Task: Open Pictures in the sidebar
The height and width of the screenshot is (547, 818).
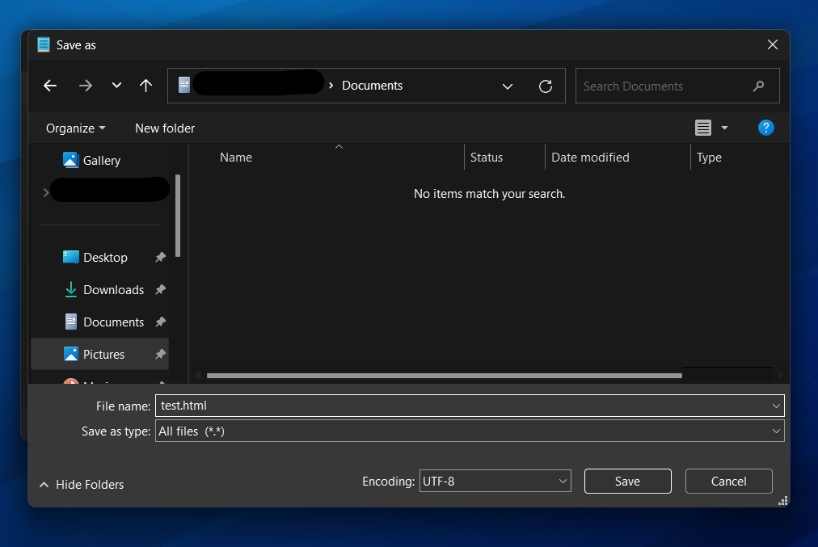Action: point(103,355)
